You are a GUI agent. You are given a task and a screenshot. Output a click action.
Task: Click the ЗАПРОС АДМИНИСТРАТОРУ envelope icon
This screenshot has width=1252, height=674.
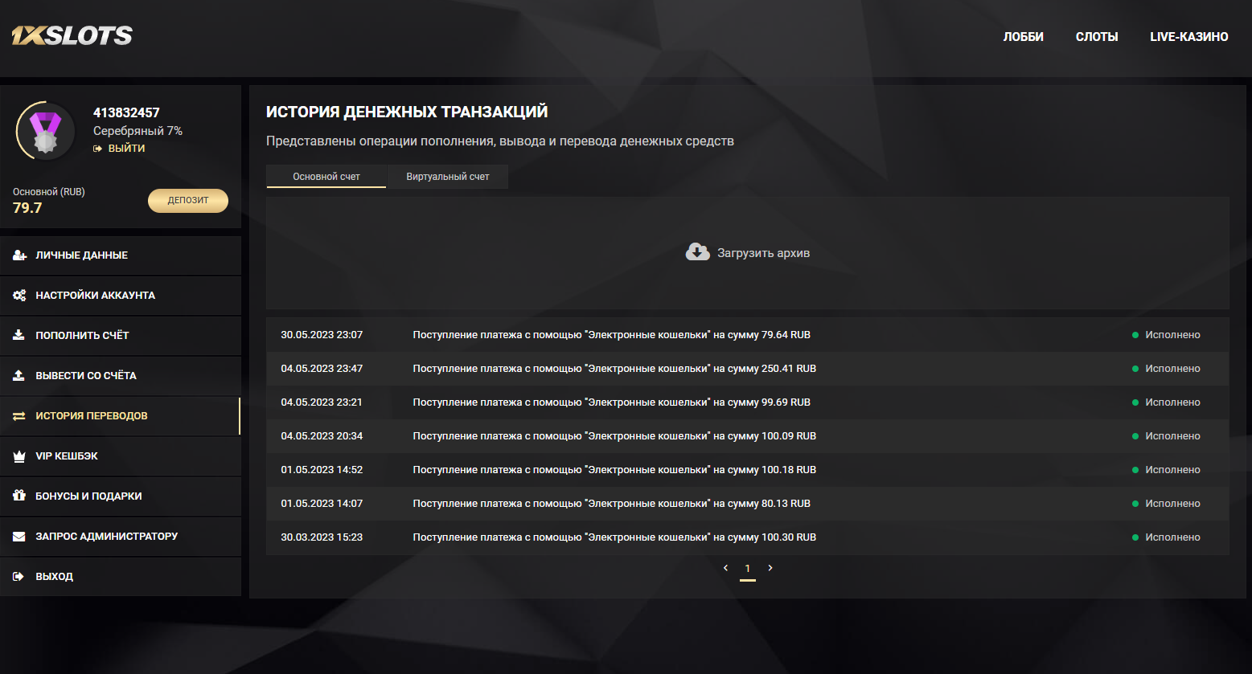pyautogui.click(x=19, y=537)
